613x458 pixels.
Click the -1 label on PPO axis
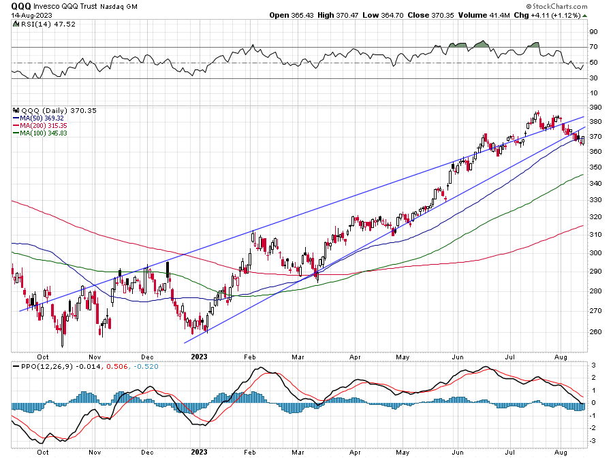click(x=593, y=416)
